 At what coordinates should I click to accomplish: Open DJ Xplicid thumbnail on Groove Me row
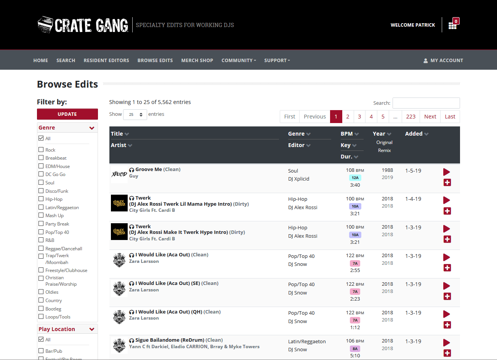119,174
